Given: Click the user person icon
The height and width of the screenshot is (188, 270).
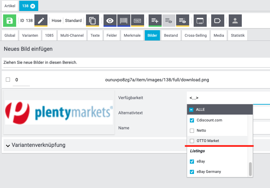Looking at the screenshot, I should (x=235, y=21).
